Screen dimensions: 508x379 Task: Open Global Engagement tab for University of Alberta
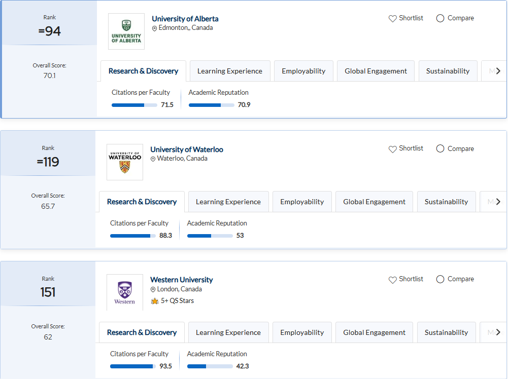[x=376, y=71]
